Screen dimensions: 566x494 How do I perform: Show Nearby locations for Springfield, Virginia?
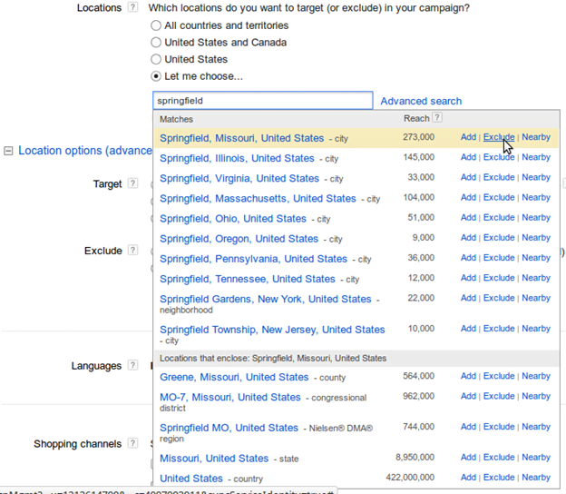536,177
